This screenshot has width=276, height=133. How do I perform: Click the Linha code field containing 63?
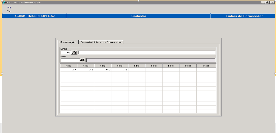66,52
